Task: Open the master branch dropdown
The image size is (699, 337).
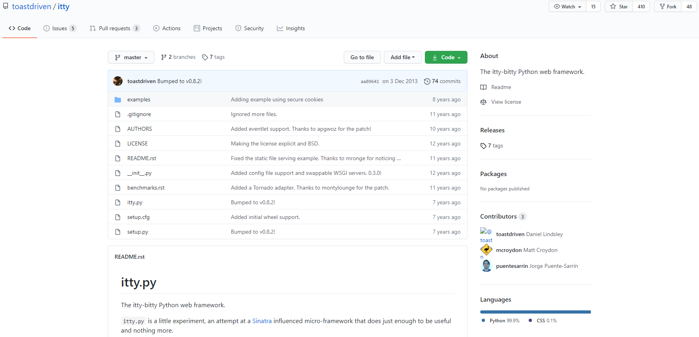Action: coord(131,57)
